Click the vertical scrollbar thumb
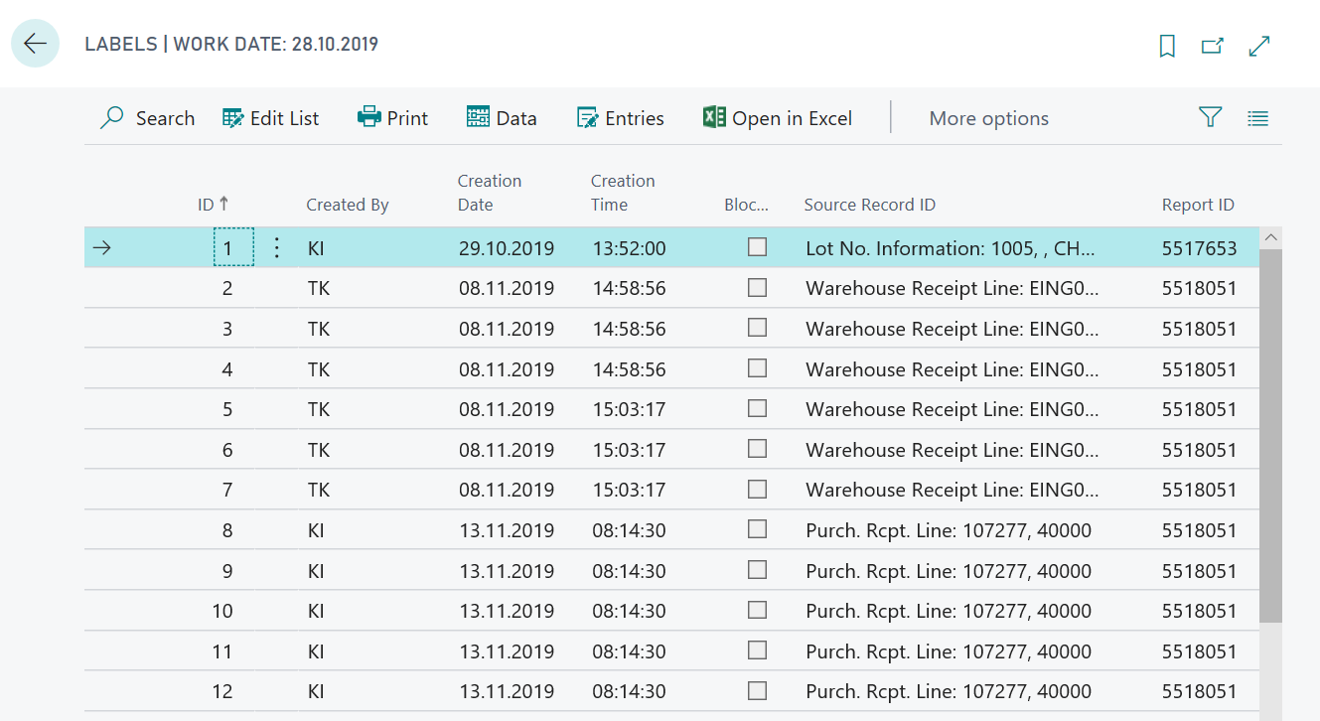1320x721 pixels. (1270, 435)
